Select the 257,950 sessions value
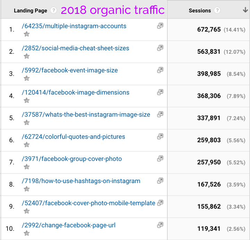Screen dimensions: 250x240 point(209,162)
